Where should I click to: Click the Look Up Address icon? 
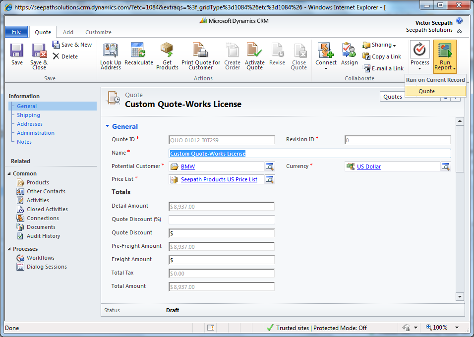click(110, 51)
